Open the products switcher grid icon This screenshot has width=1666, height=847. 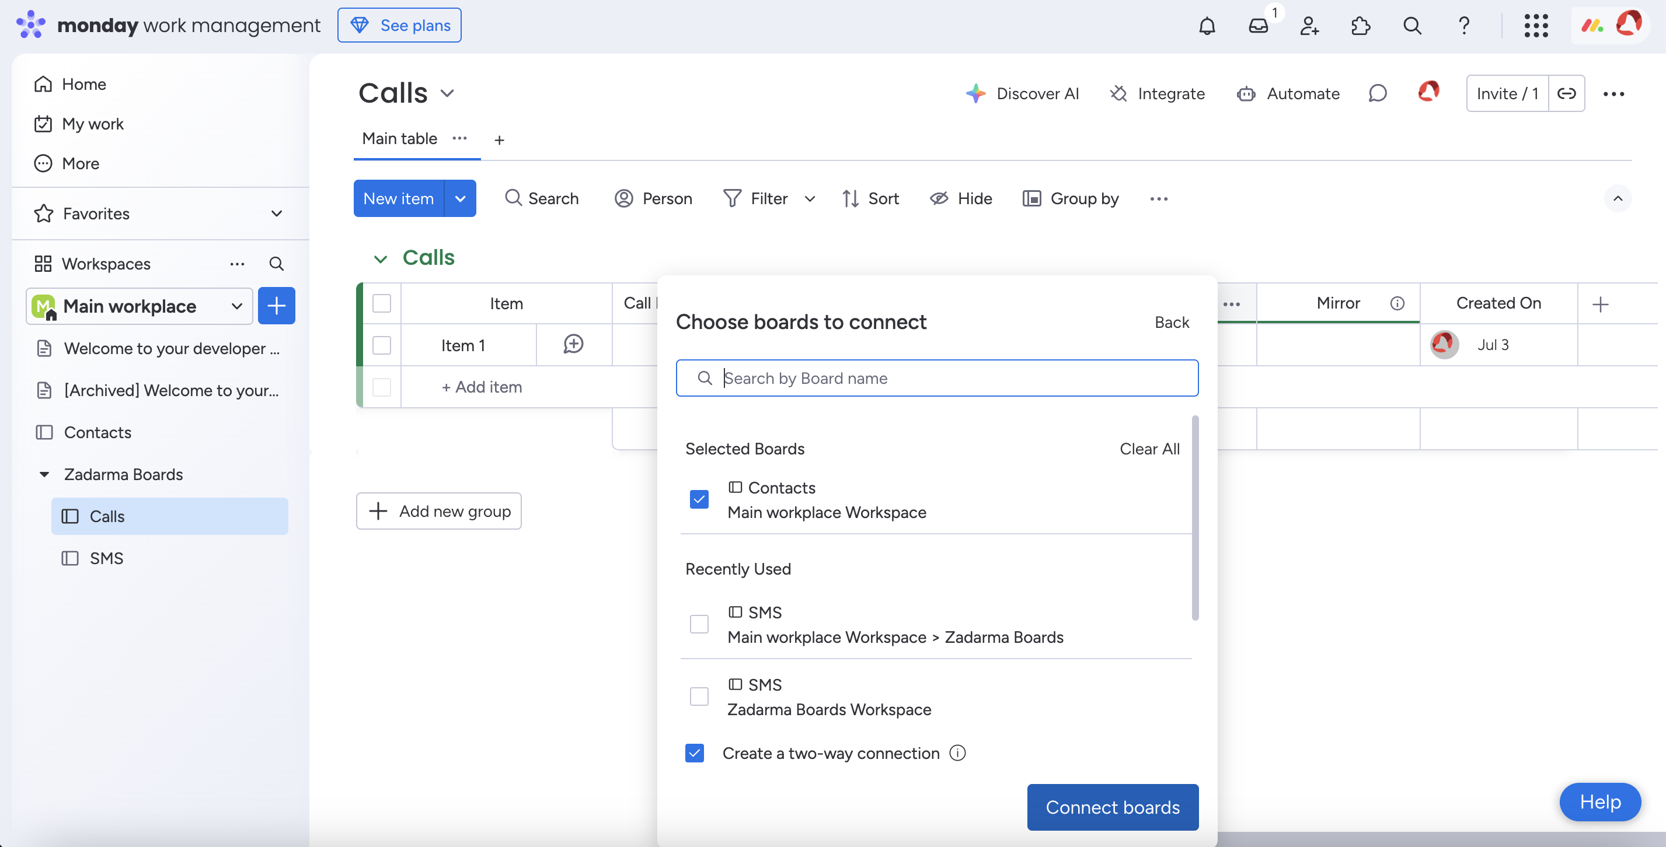pyautogui.click(x=1535, y=26)
